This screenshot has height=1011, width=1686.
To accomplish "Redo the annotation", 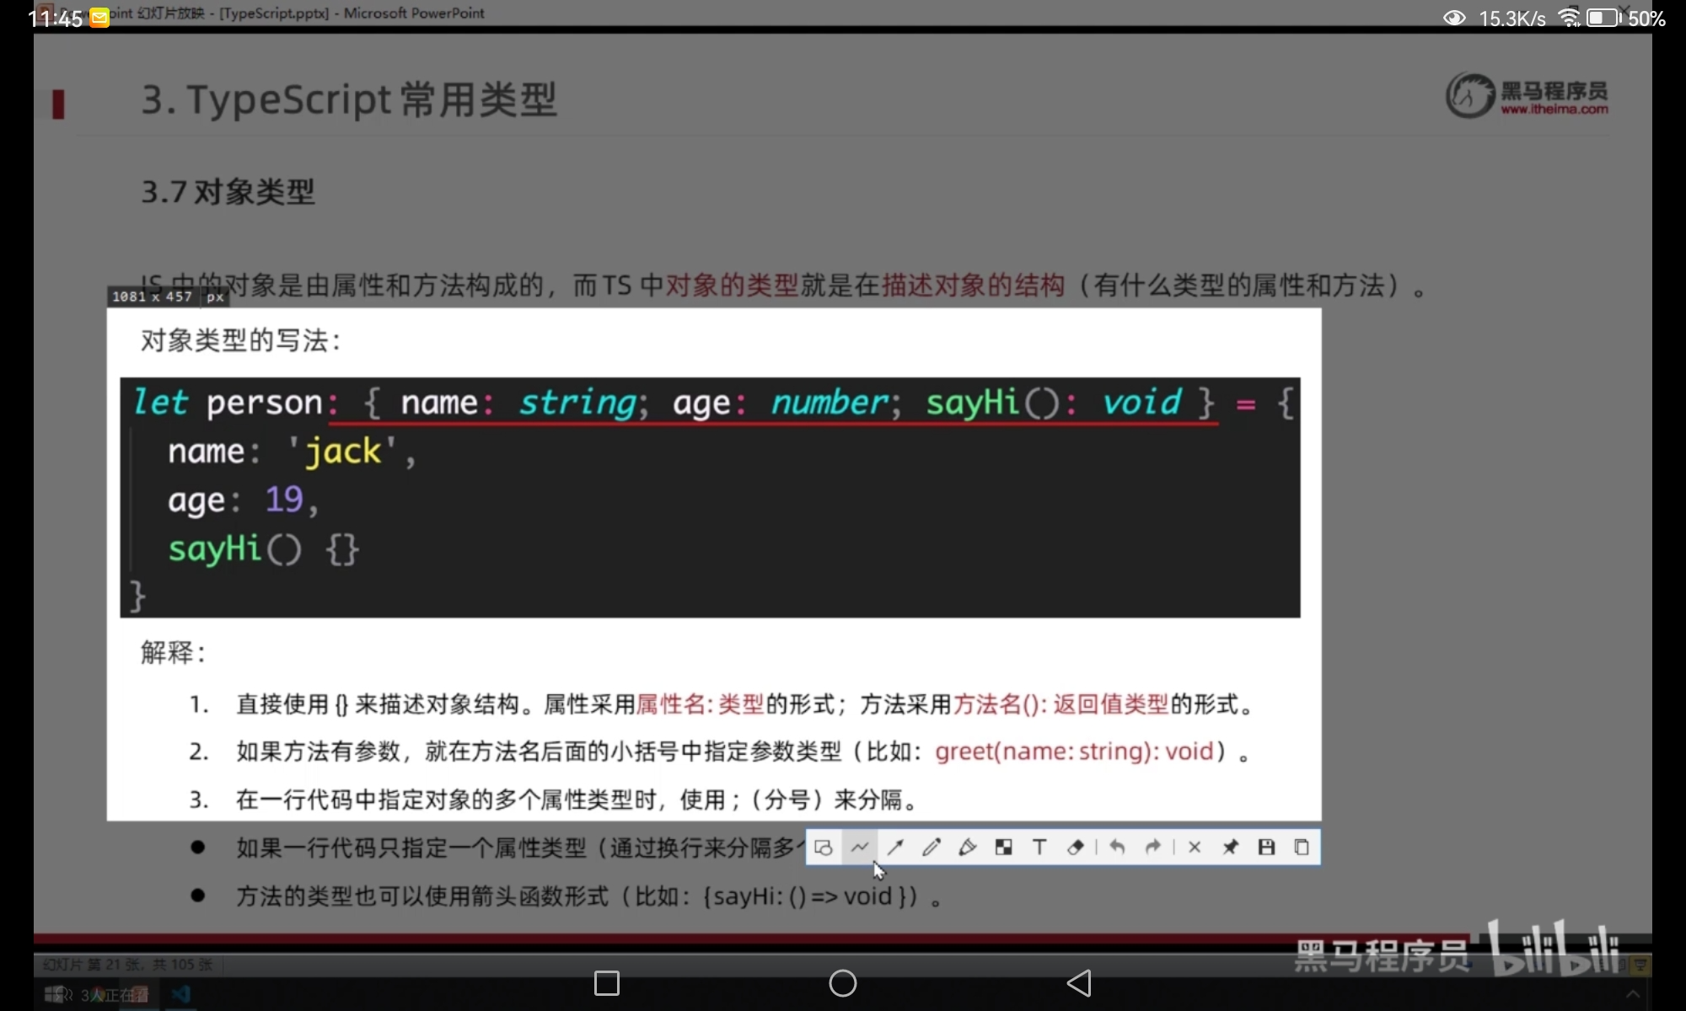I will 1152,848.
